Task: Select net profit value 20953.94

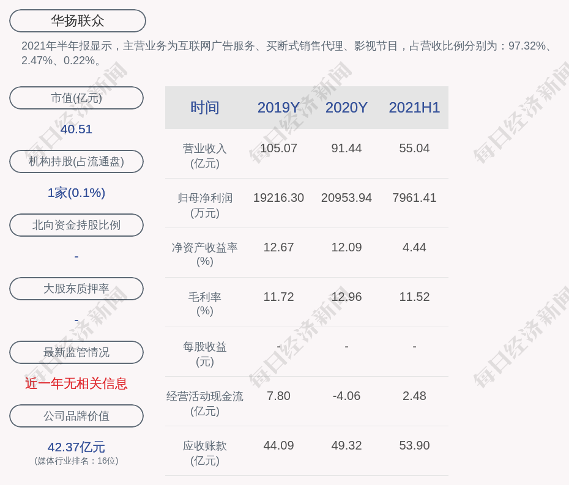Action: tap(346, 198)
